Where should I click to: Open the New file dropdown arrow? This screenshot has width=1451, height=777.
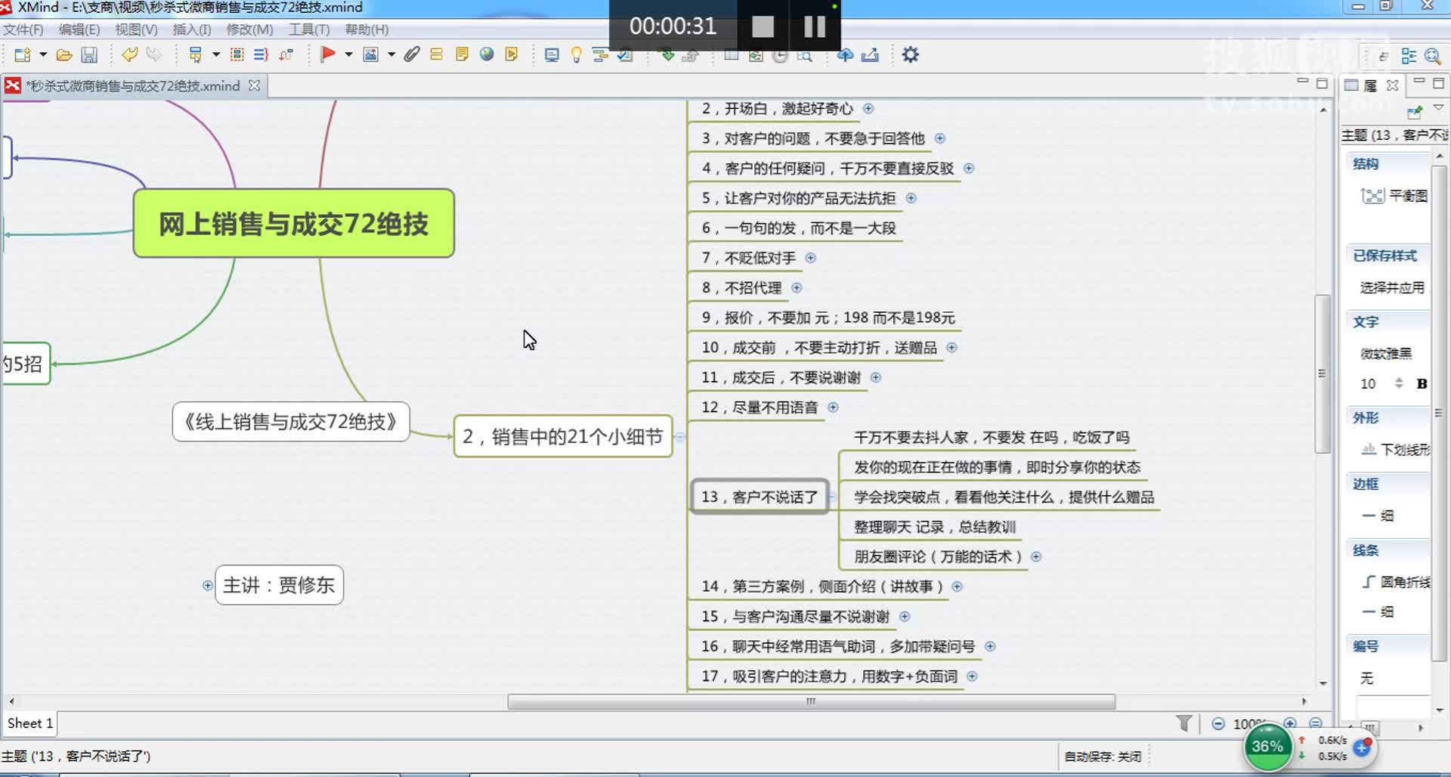coord(42,54)
